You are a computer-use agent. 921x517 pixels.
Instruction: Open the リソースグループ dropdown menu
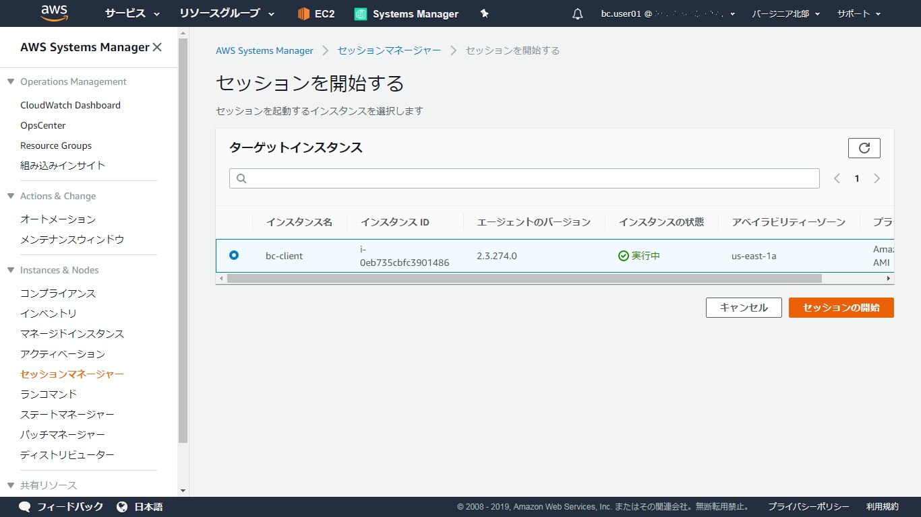(227, 13)
